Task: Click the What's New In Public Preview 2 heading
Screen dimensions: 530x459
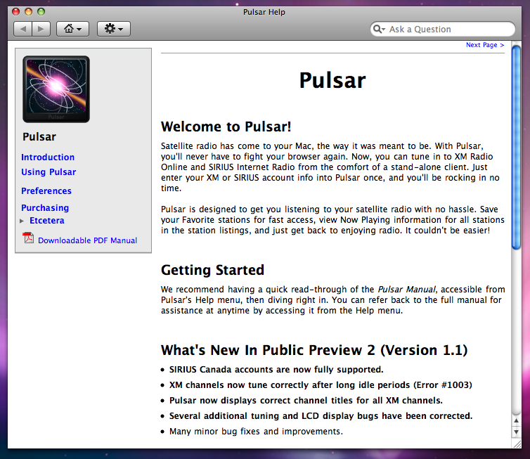Action: (314, 350)
